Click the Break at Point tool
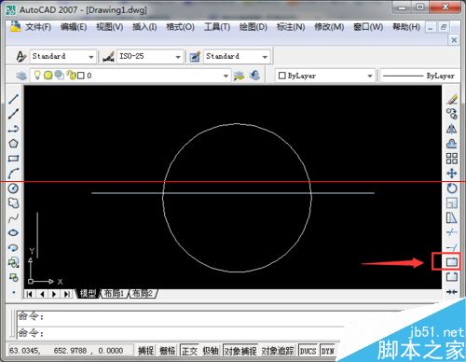Viewport: 466px width, 362px height. [x=452, y=262]
